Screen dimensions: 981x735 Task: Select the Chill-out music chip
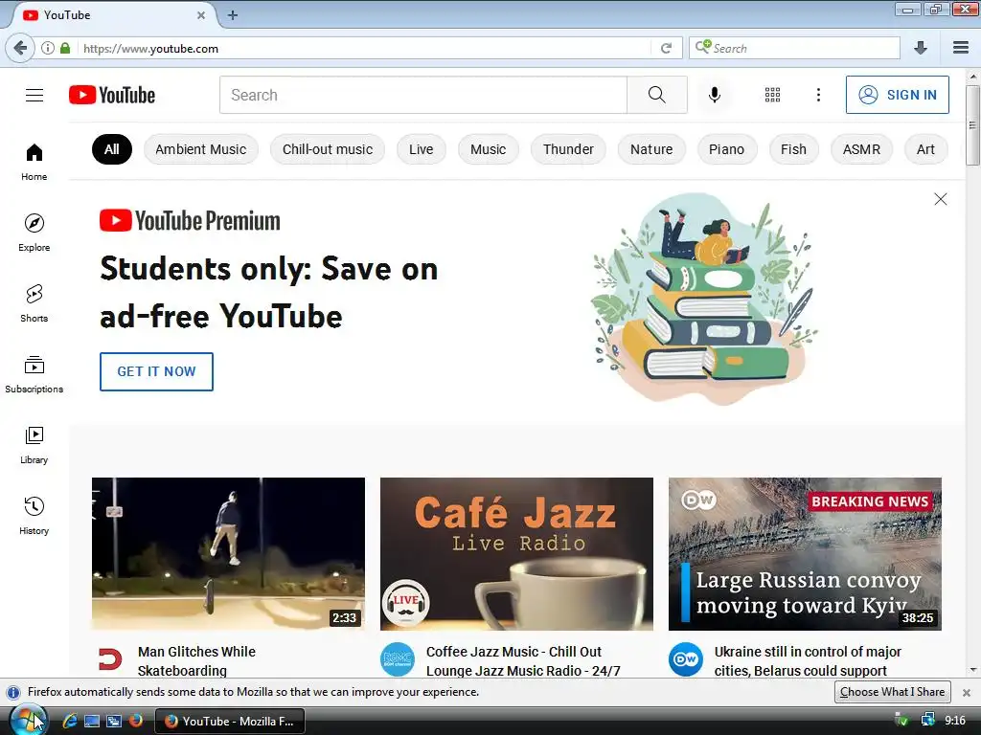(x=328, y=149)
